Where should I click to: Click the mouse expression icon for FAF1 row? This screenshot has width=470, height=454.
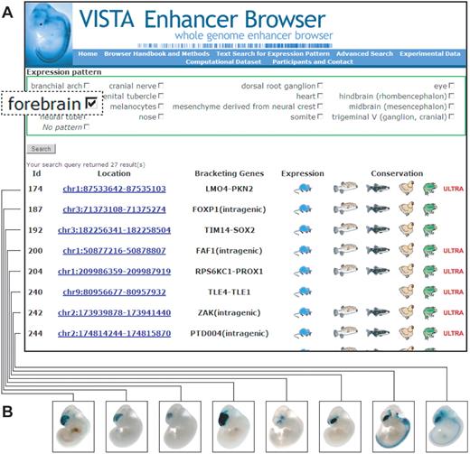[303, 251]
